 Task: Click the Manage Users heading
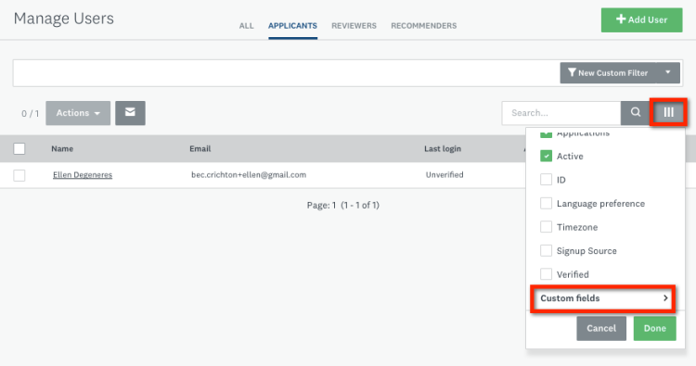tap(64, 19)
